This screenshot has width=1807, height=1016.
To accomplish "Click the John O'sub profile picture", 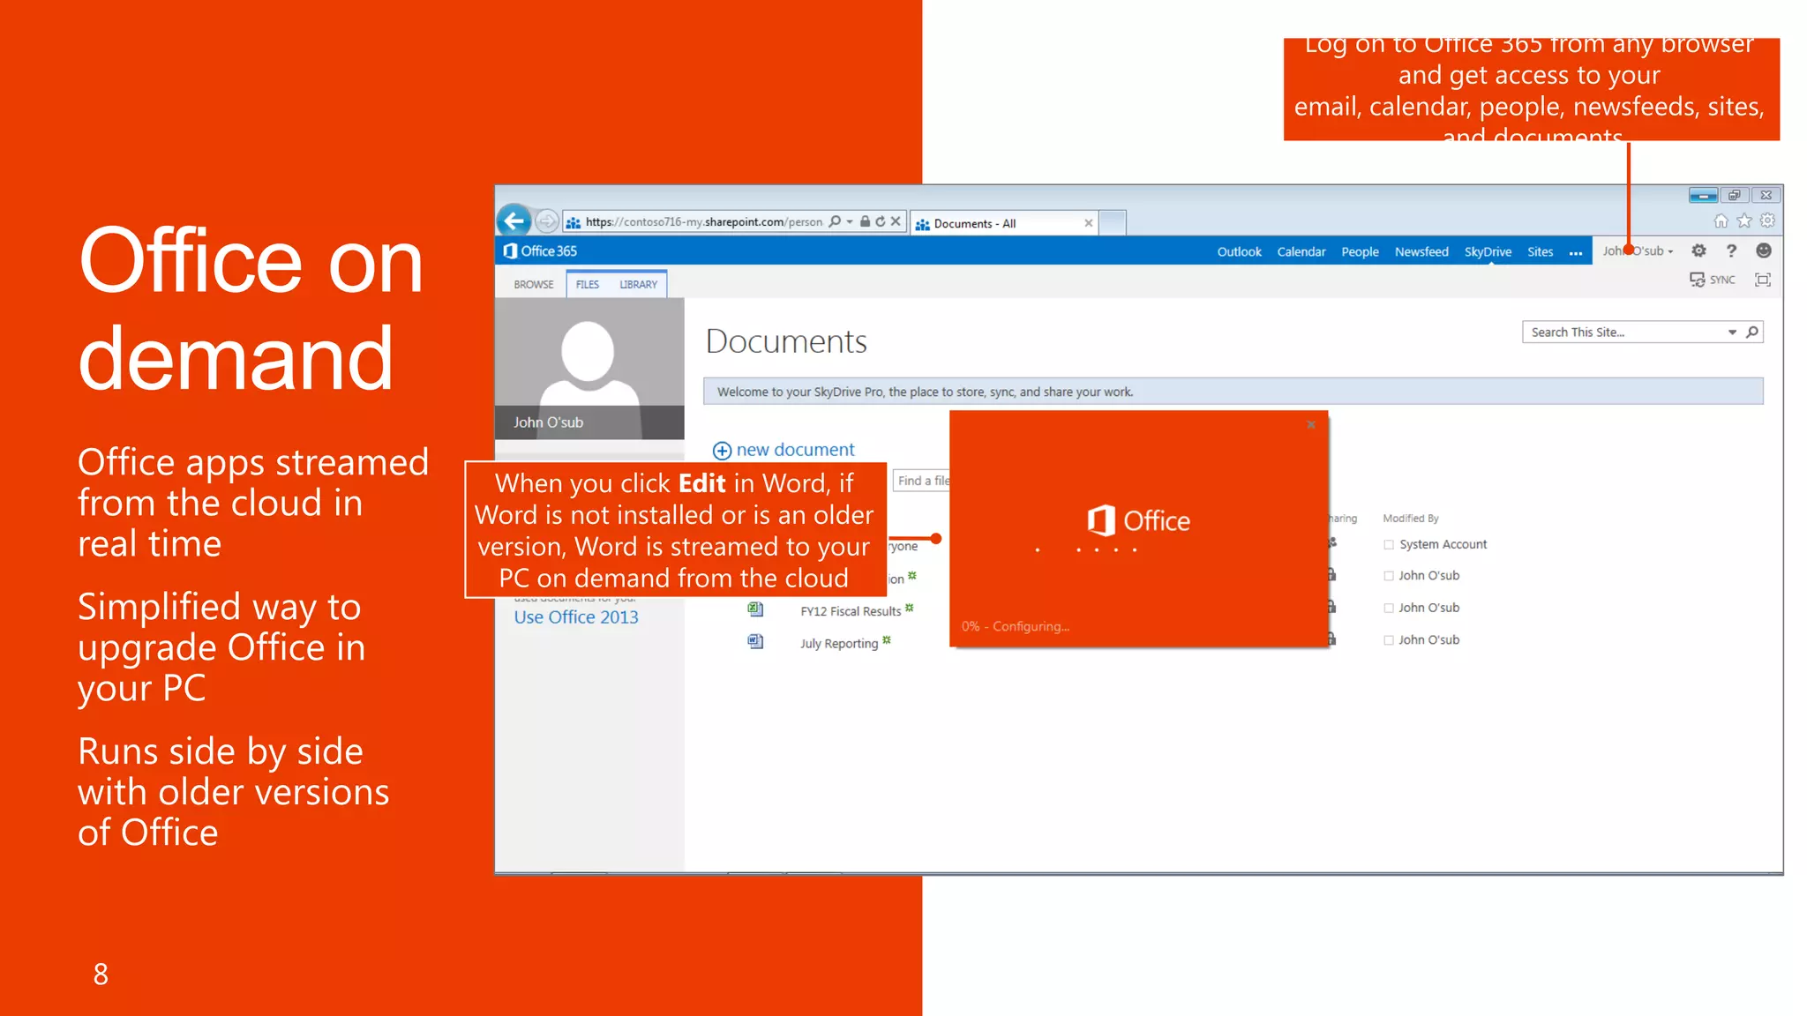I will [589, 369].
